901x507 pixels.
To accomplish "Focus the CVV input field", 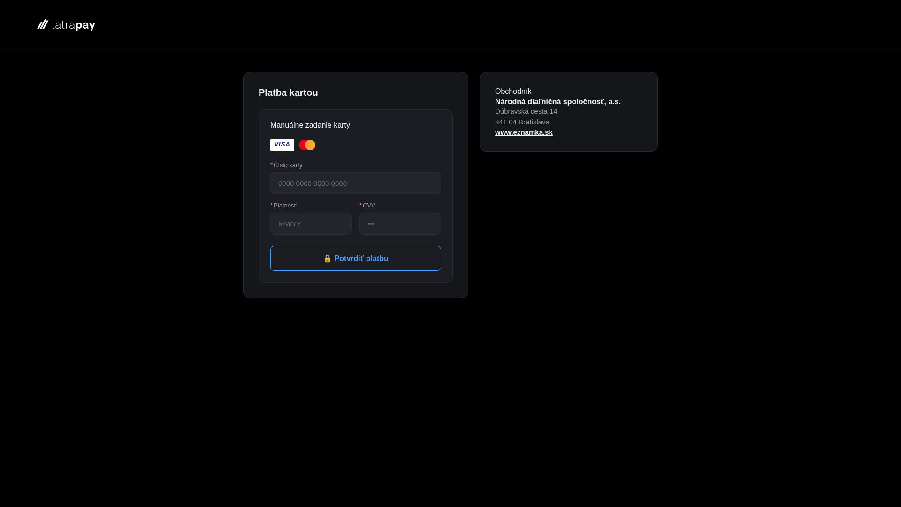I will click(x=400, y=224).
